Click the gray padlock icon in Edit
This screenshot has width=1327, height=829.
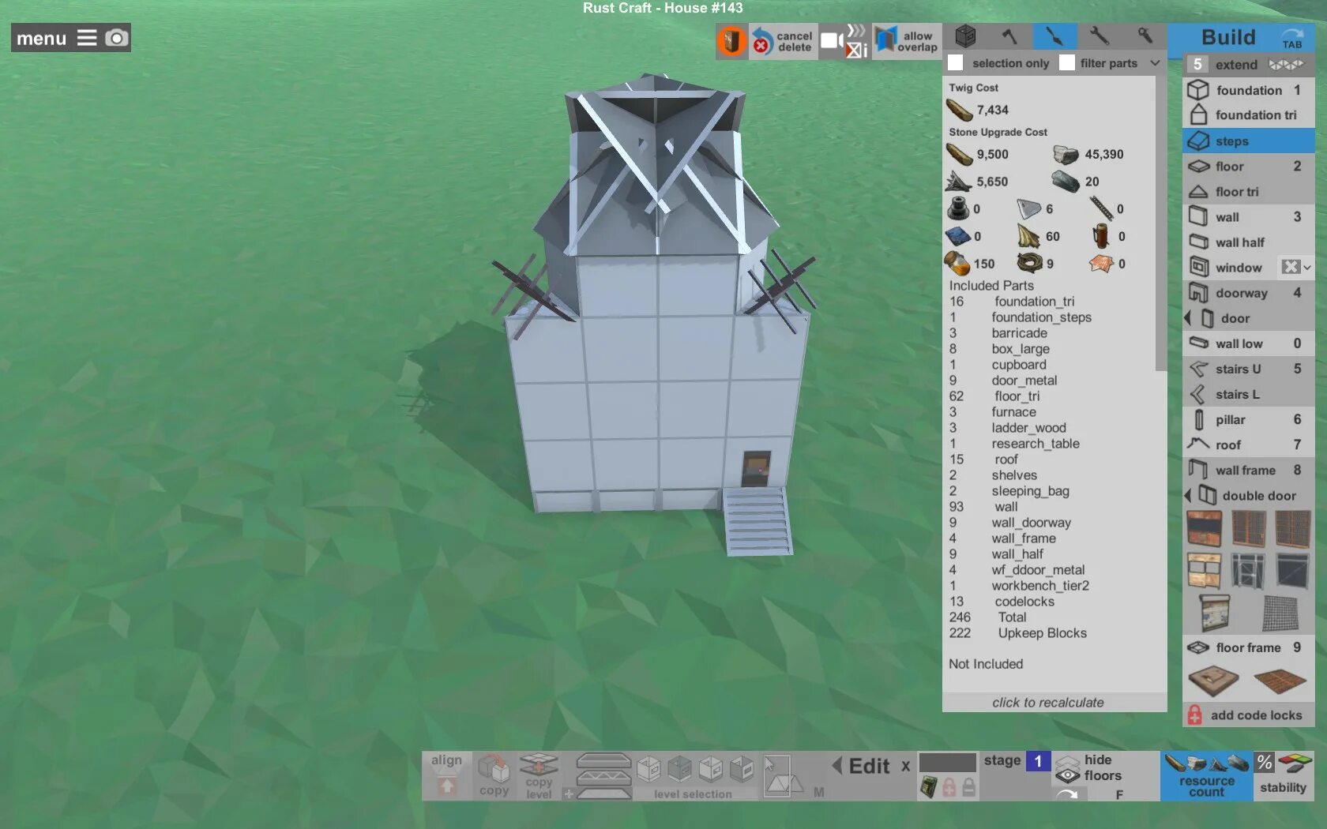pos(968,787)
